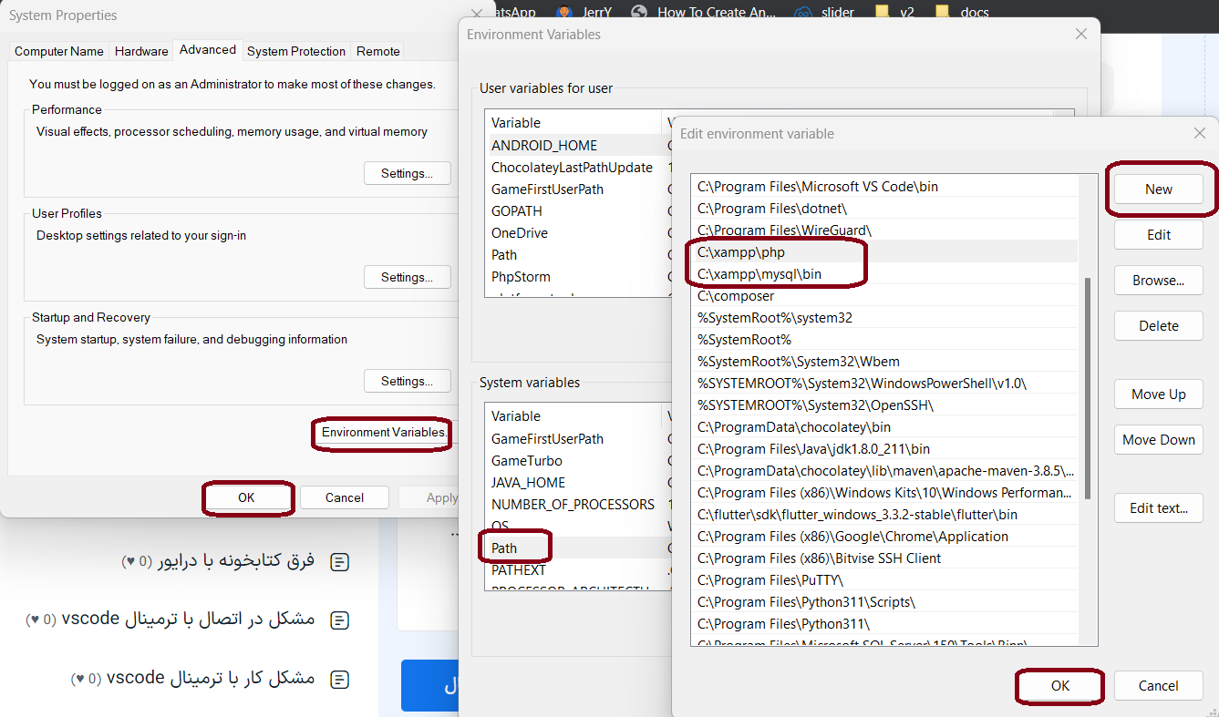This screenshot has height=717, width=1219.
Task: Select the C:\Program Files\dotnet\ entry
Action: (883, 208)
